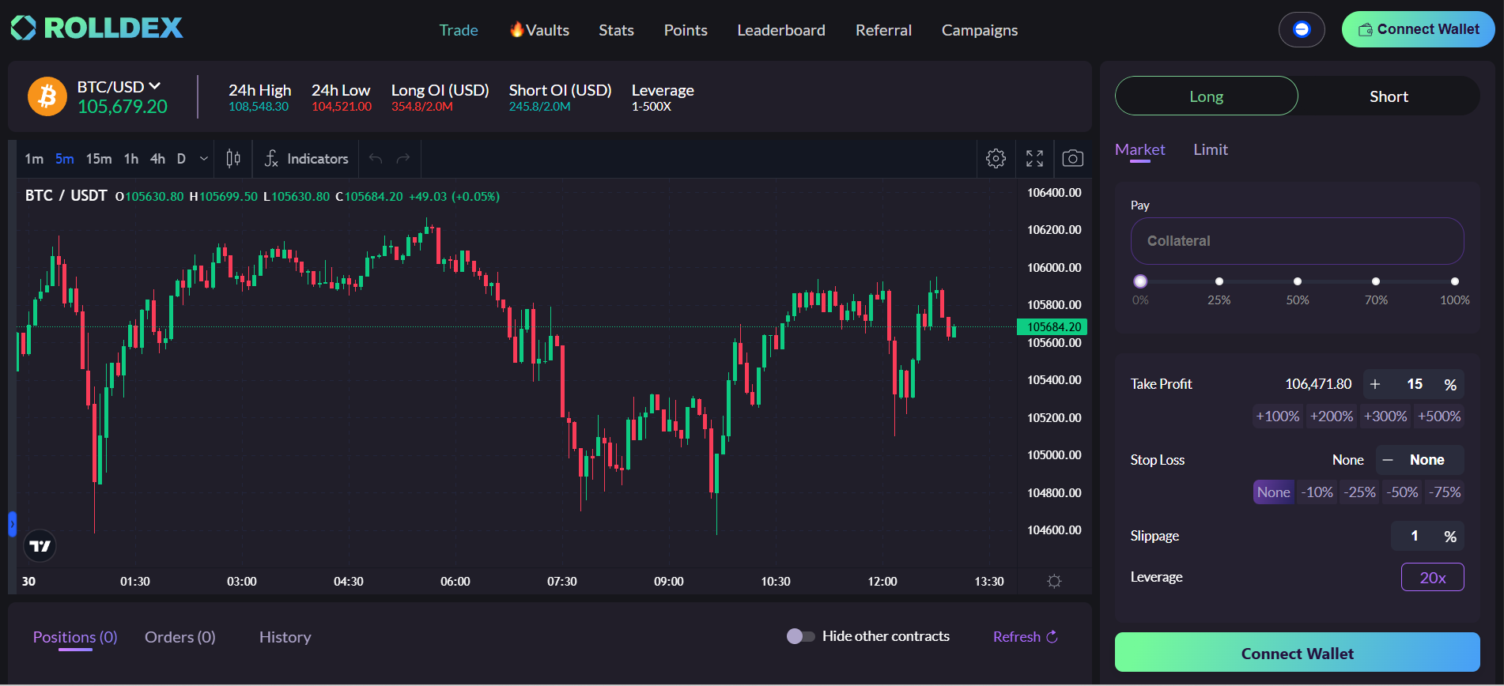Click the Refresh positions icon
The width and height of the screenshot is (1504, 686).
1052,637
